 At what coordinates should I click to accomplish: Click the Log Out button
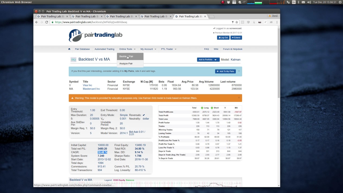point(223,38)
